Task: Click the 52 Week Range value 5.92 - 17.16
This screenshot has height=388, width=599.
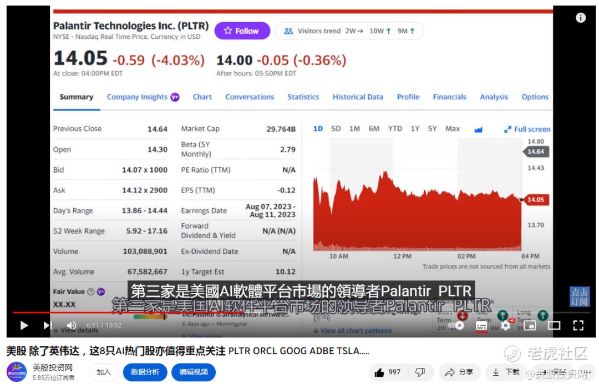Action: pyautogui.click(x=146, y=231)
